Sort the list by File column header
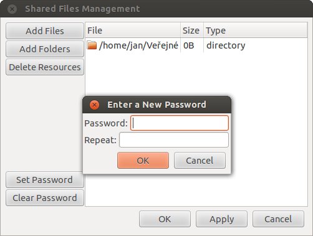 (x=133, y=31)
